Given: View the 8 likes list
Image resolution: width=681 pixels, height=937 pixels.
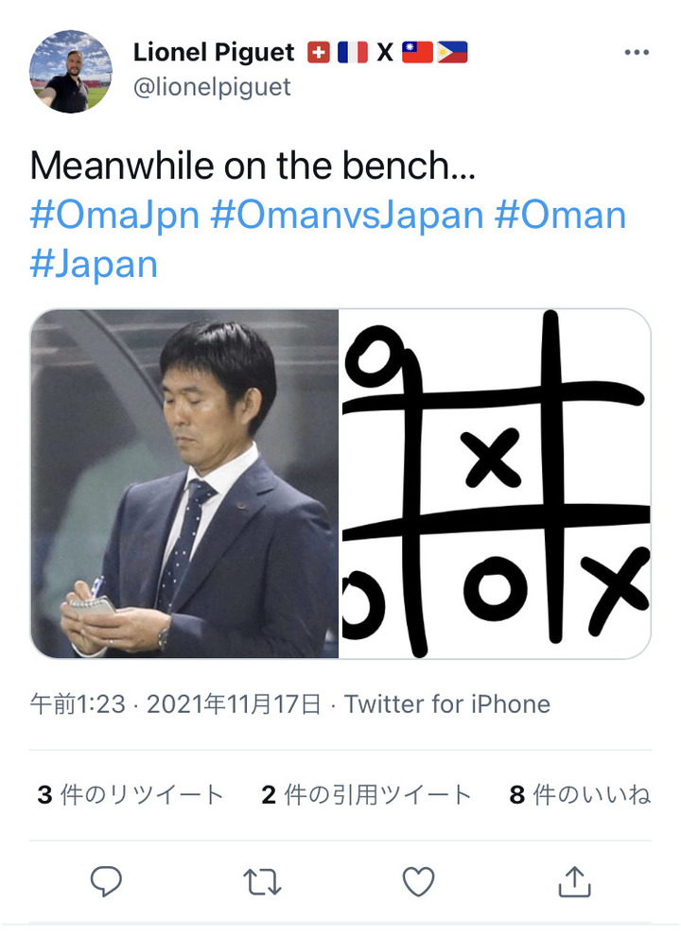Looking at the screenshot, I should [580, 795].
